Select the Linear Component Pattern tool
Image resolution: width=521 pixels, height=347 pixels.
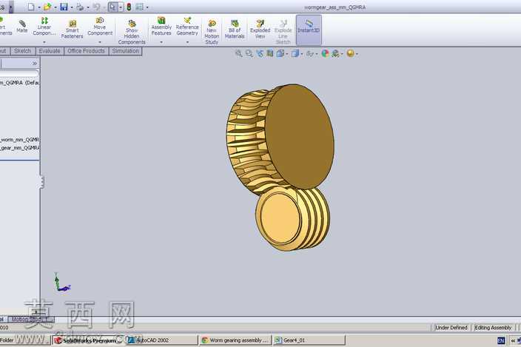pos(44,26)
